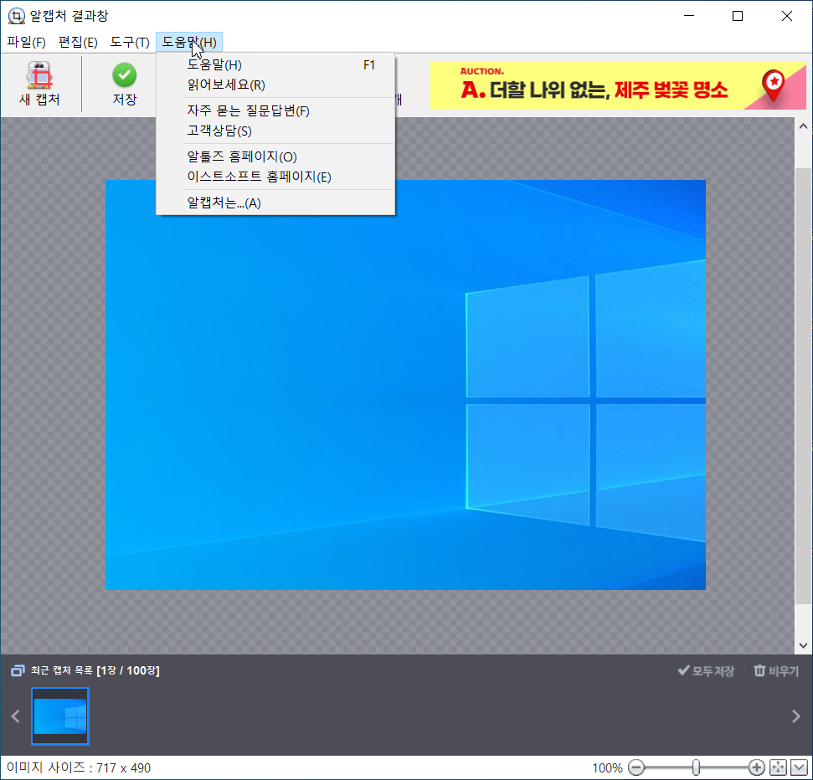Click the 100% zoom percentage text

(607, 767)
